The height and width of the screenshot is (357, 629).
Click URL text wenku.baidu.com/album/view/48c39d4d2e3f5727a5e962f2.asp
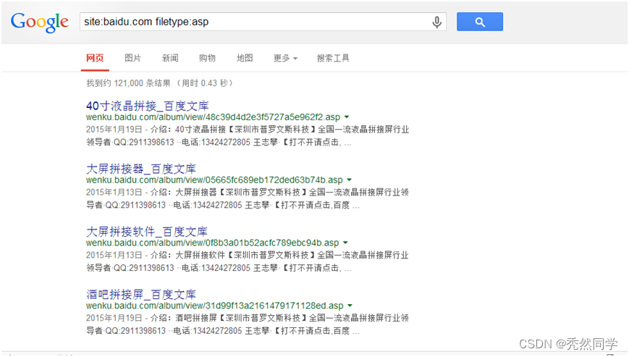tap(213, 117)
